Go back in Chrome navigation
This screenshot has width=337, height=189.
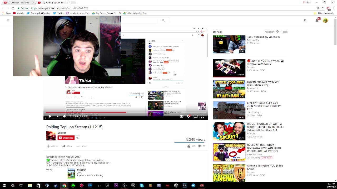3,8
